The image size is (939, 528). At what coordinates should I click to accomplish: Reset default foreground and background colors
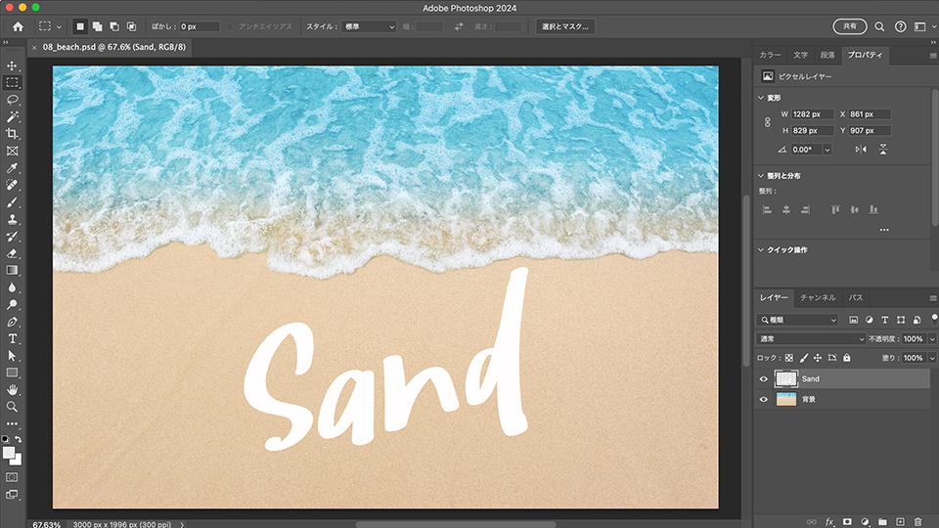6,439
